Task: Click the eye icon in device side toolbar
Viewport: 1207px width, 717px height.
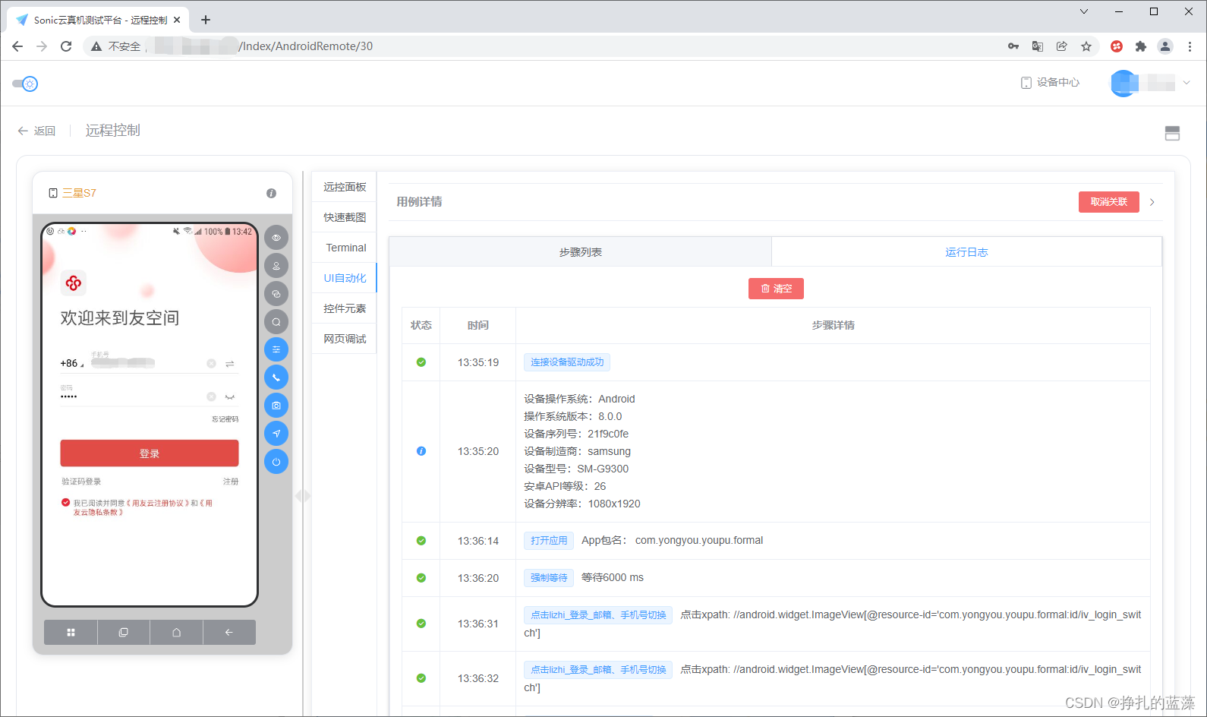Action: 276,238
